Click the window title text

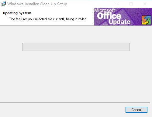(x=37, y=4)
